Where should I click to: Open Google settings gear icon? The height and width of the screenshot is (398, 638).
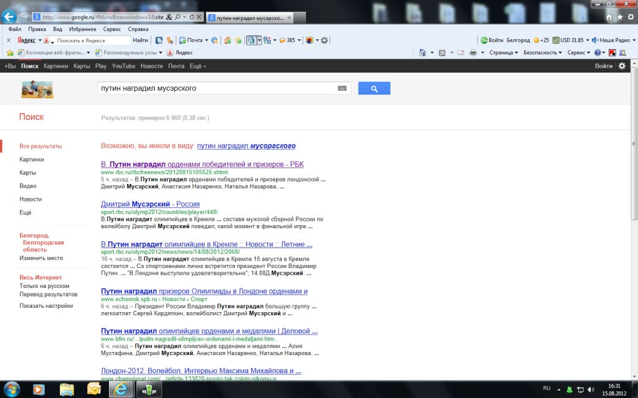(x=622, y=66)
